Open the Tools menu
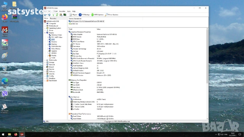Screen dimensions: 244x137 69,11
